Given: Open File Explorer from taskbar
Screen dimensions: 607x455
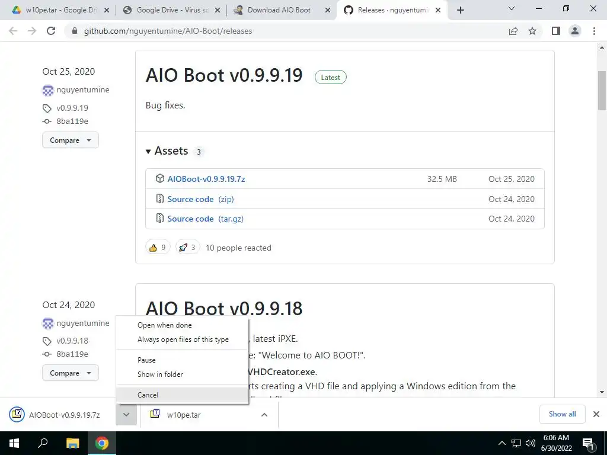Looking at the screenshot, I should coord(72,443).
